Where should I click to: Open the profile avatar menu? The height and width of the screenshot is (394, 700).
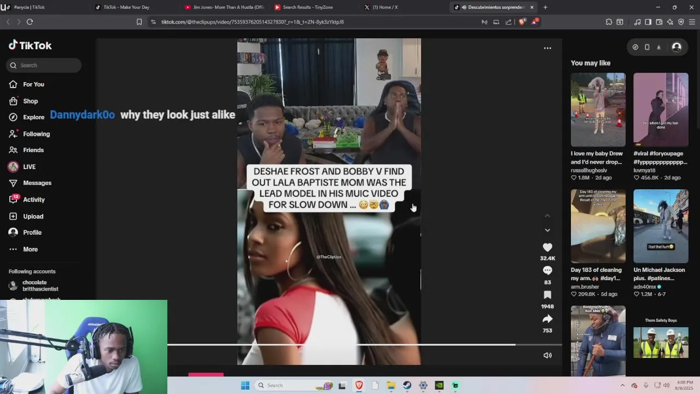676,47
